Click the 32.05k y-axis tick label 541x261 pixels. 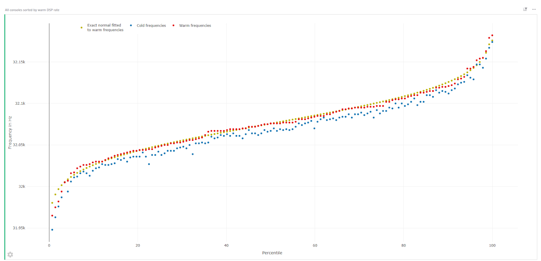19,145
